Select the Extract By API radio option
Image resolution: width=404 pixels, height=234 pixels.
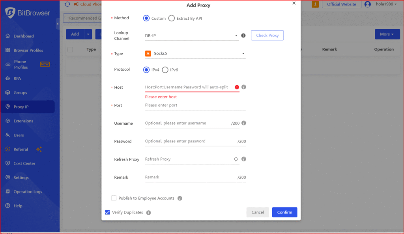(x=172, y=18)
